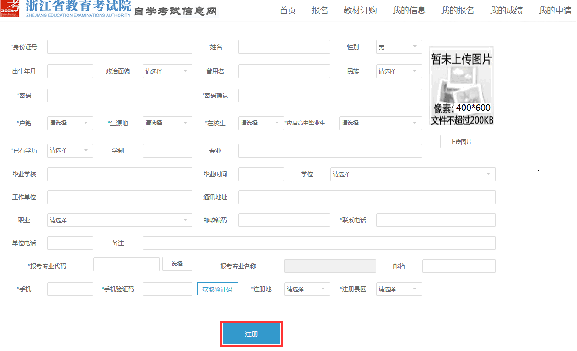Click the 选择 button next to 报考专业代码
The width and height of the screenshot is (577, 351).
[177, 264]
